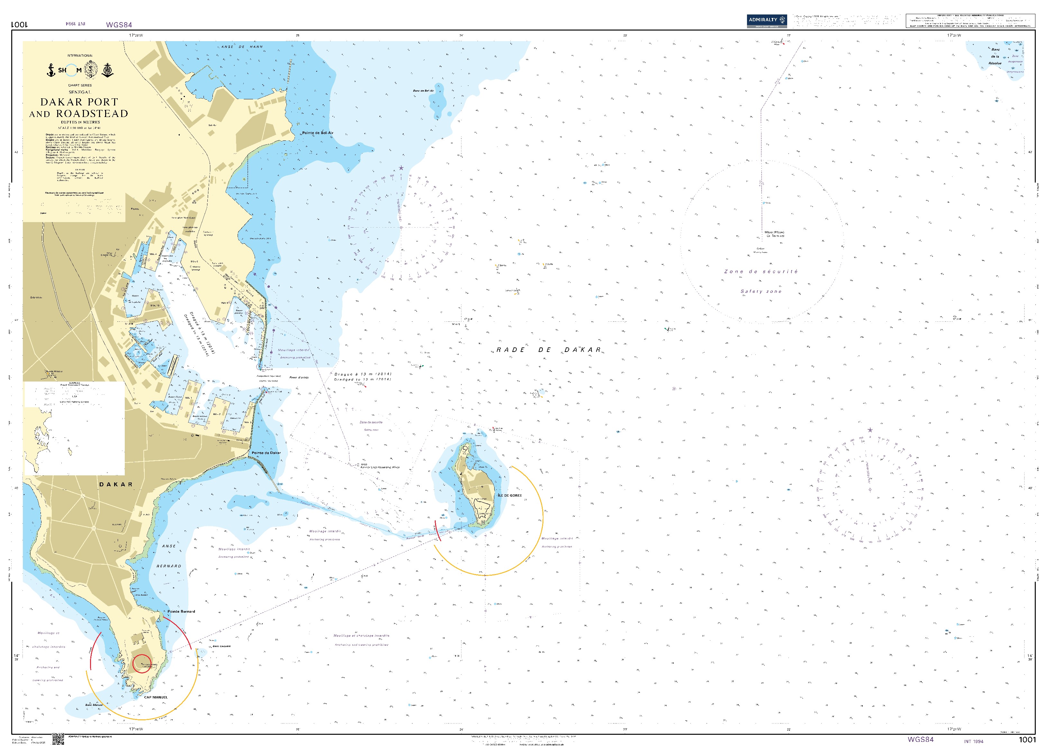Click the Pointe de Bel-Air label
The width and height of the screenshot is (1047, 746).
click(x=318, y=133)
